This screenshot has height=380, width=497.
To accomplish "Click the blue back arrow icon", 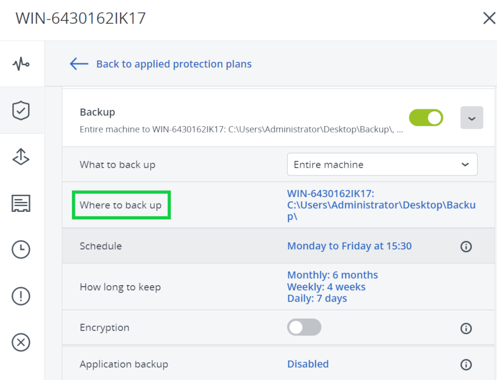I will click(78, 63).
